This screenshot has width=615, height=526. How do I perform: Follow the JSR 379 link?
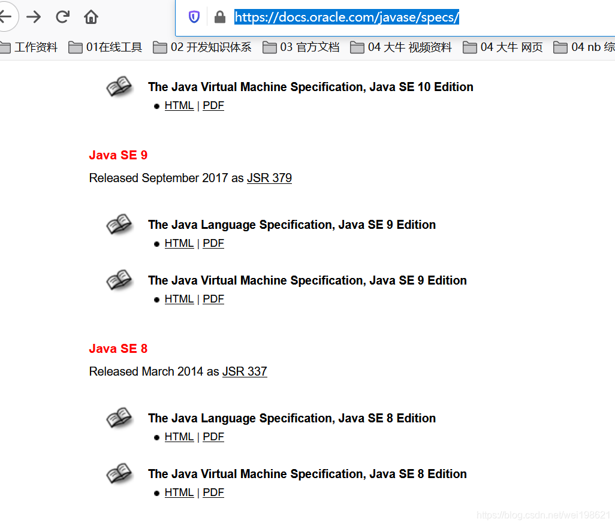(x=270, y=178)
